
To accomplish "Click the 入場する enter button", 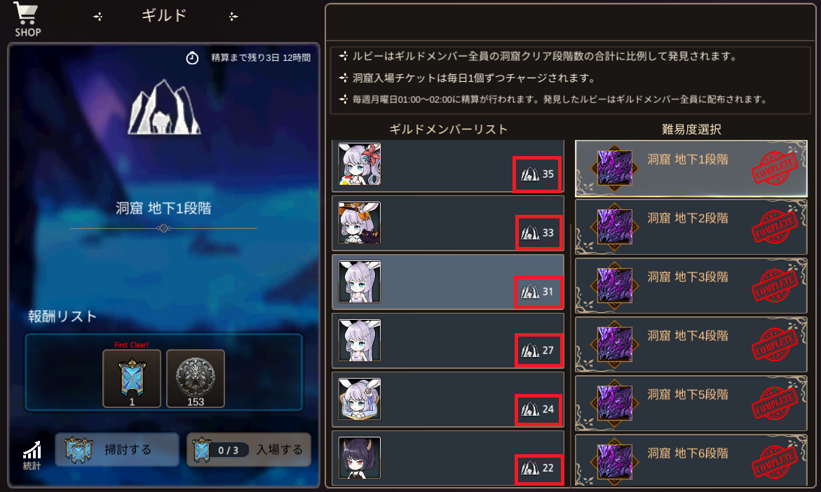I will [x=249, y=449].
